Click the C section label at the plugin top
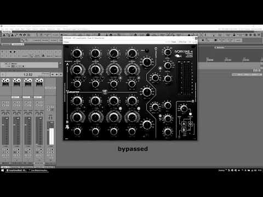This screenshot has width=263, height=197. click(156, 49)
